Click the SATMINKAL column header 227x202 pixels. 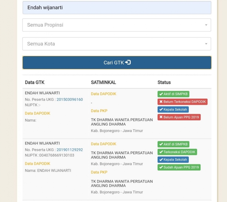pyautogui.click(x=103, y=82)
